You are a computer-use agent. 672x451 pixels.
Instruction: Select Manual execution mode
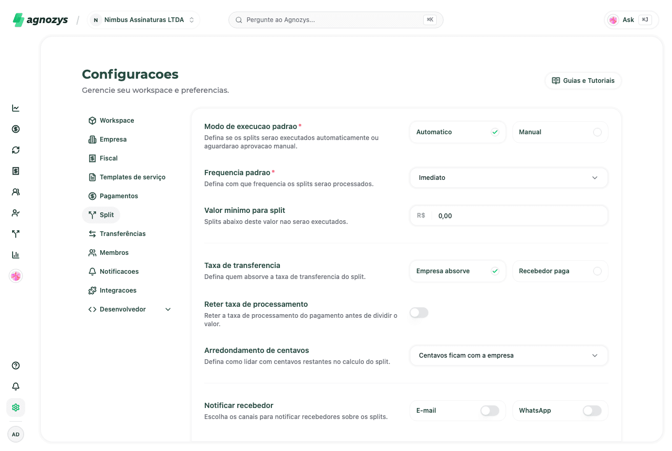pyautogui.click(x=560, y=132)
